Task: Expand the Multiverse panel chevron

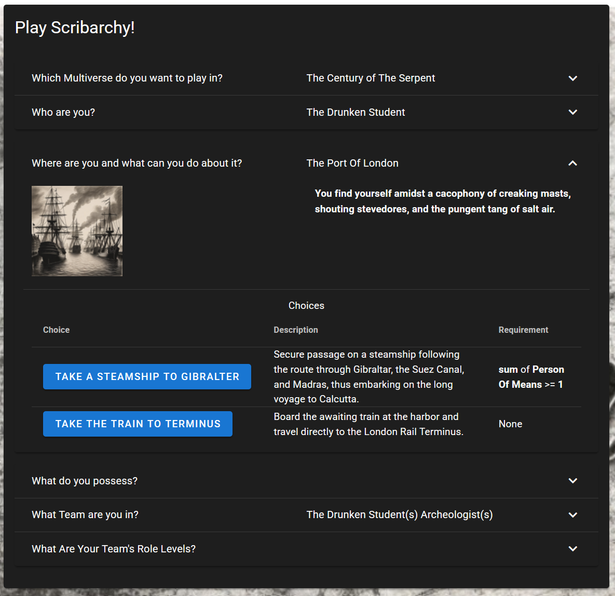Action: (x=572, y=78)
